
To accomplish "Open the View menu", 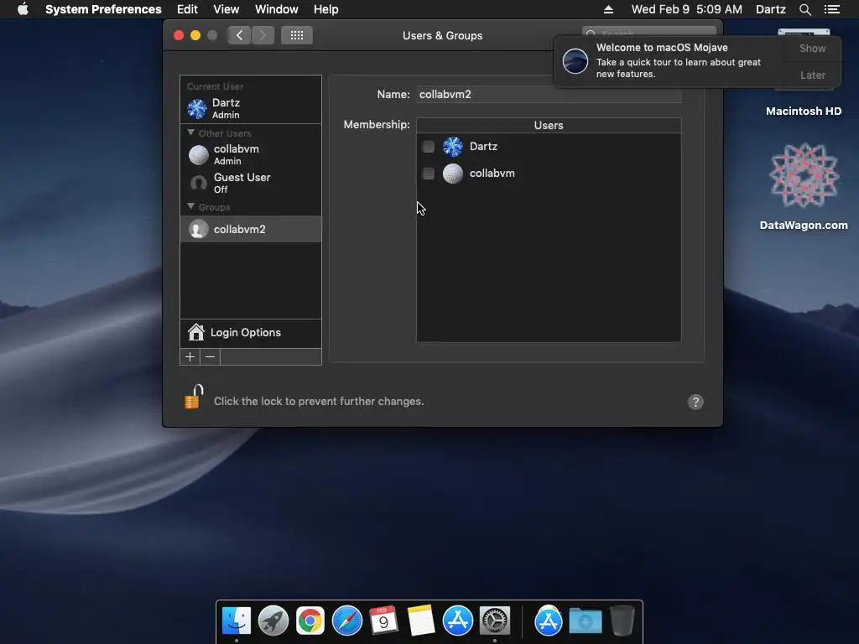I will pos(226,9).
